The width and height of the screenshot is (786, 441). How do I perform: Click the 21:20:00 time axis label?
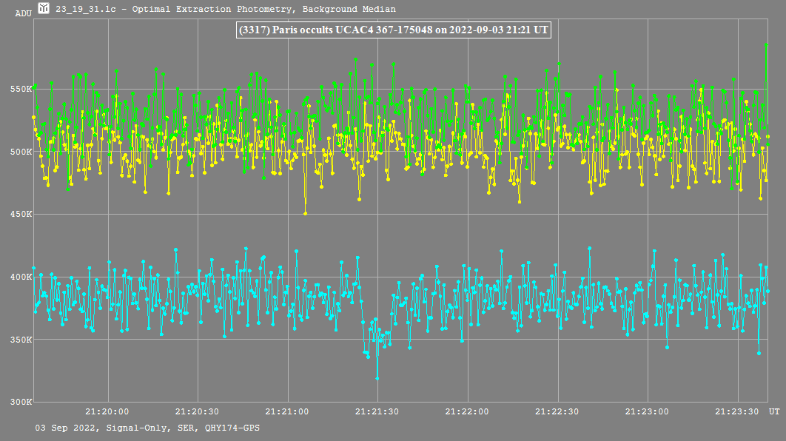tap(108, 411)
